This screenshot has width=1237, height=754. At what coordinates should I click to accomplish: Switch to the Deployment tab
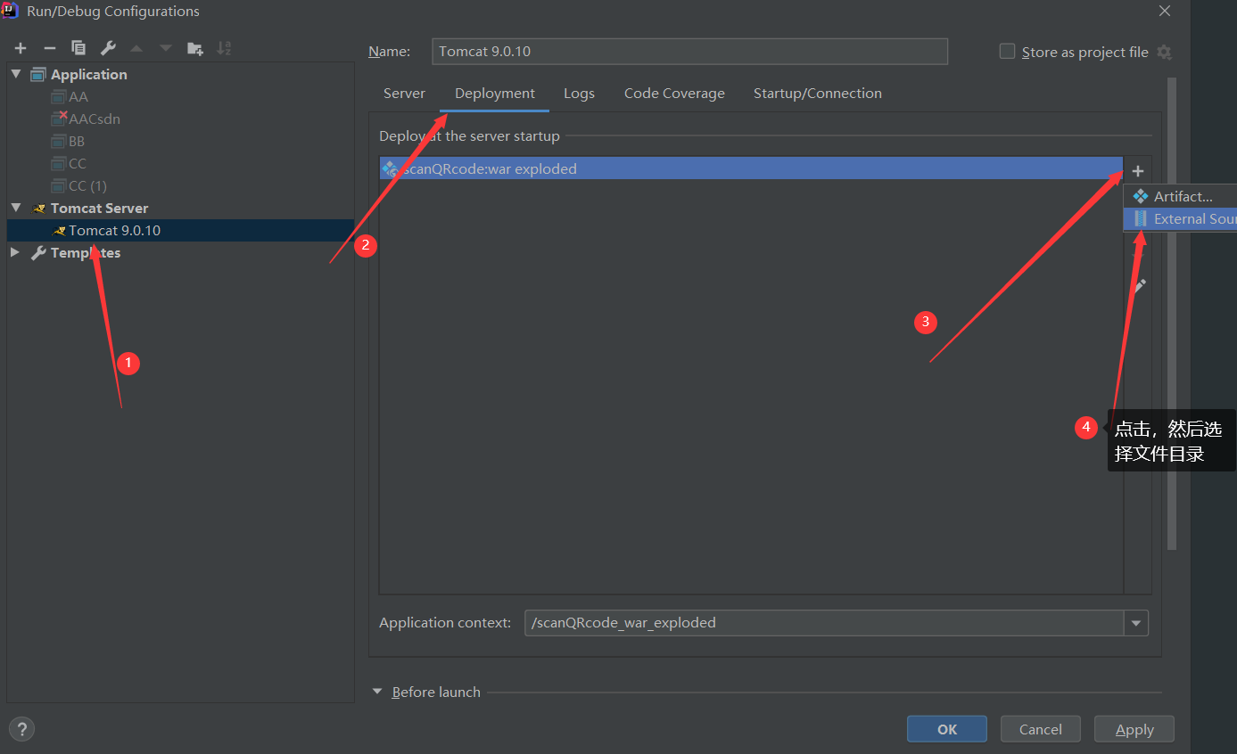pyautogui.click(x=495, y=94)
